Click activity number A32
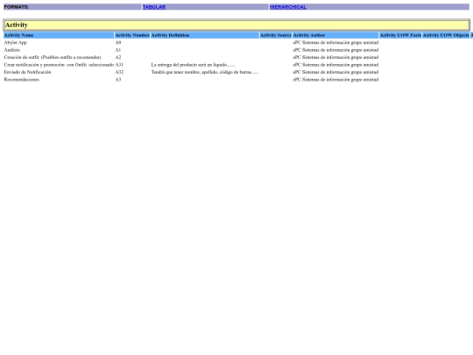 point(119,72)
